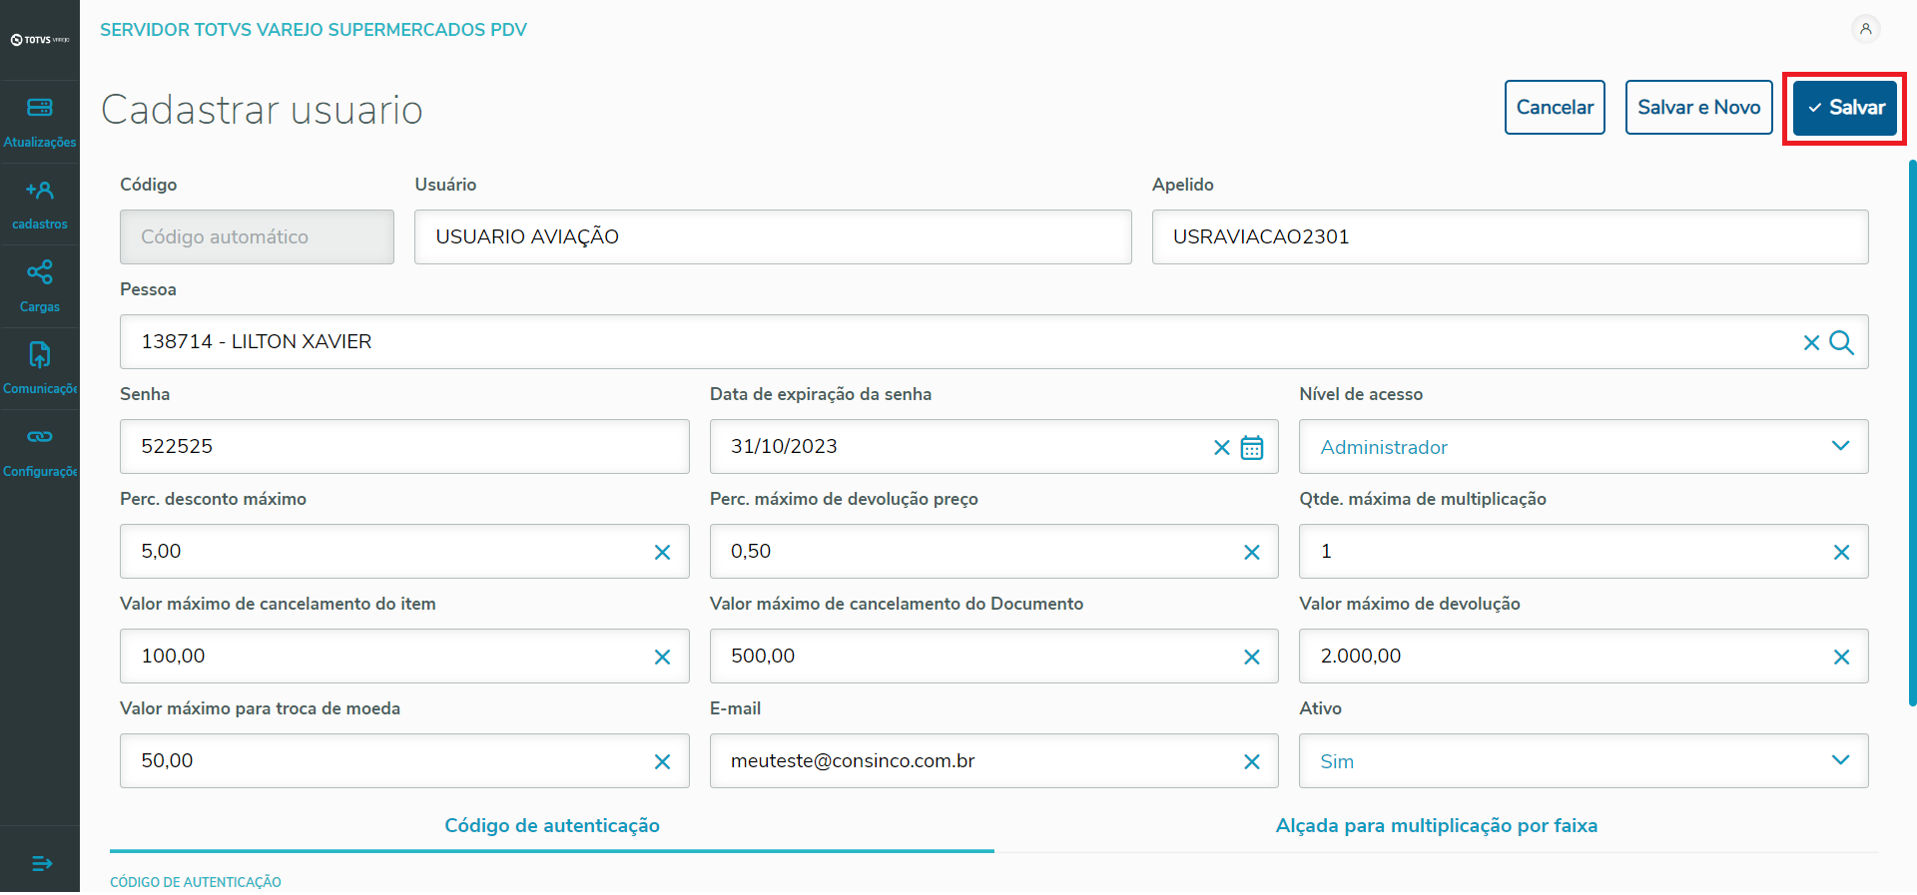Image resolution: width=1917 pixels, height=895 pixels.
Task: Switch to Alçada para multiplicação por faixa tab
Action: (1437, 825)
